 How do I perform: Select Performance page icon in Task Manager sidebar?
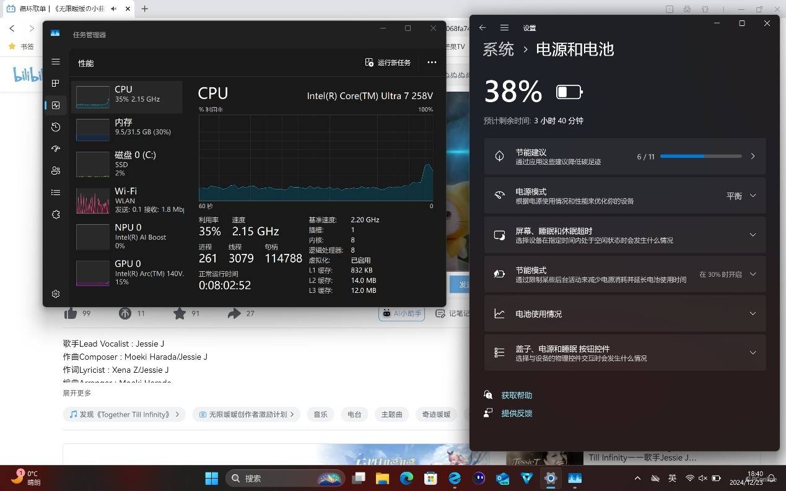click(x=56, y=105)
